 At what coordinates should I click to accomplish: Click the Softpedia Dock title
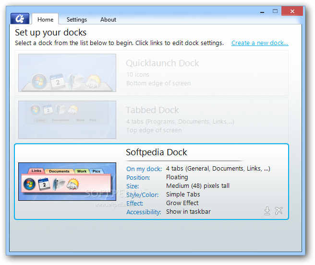156,152
